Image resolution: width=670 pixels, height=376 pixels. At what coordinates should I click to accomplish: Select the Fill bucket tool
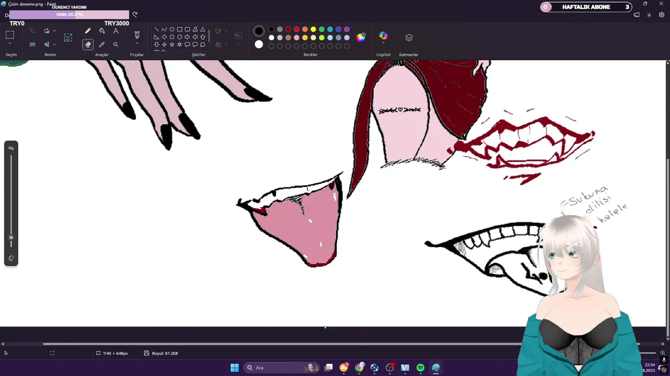click(x=102, y=31)
